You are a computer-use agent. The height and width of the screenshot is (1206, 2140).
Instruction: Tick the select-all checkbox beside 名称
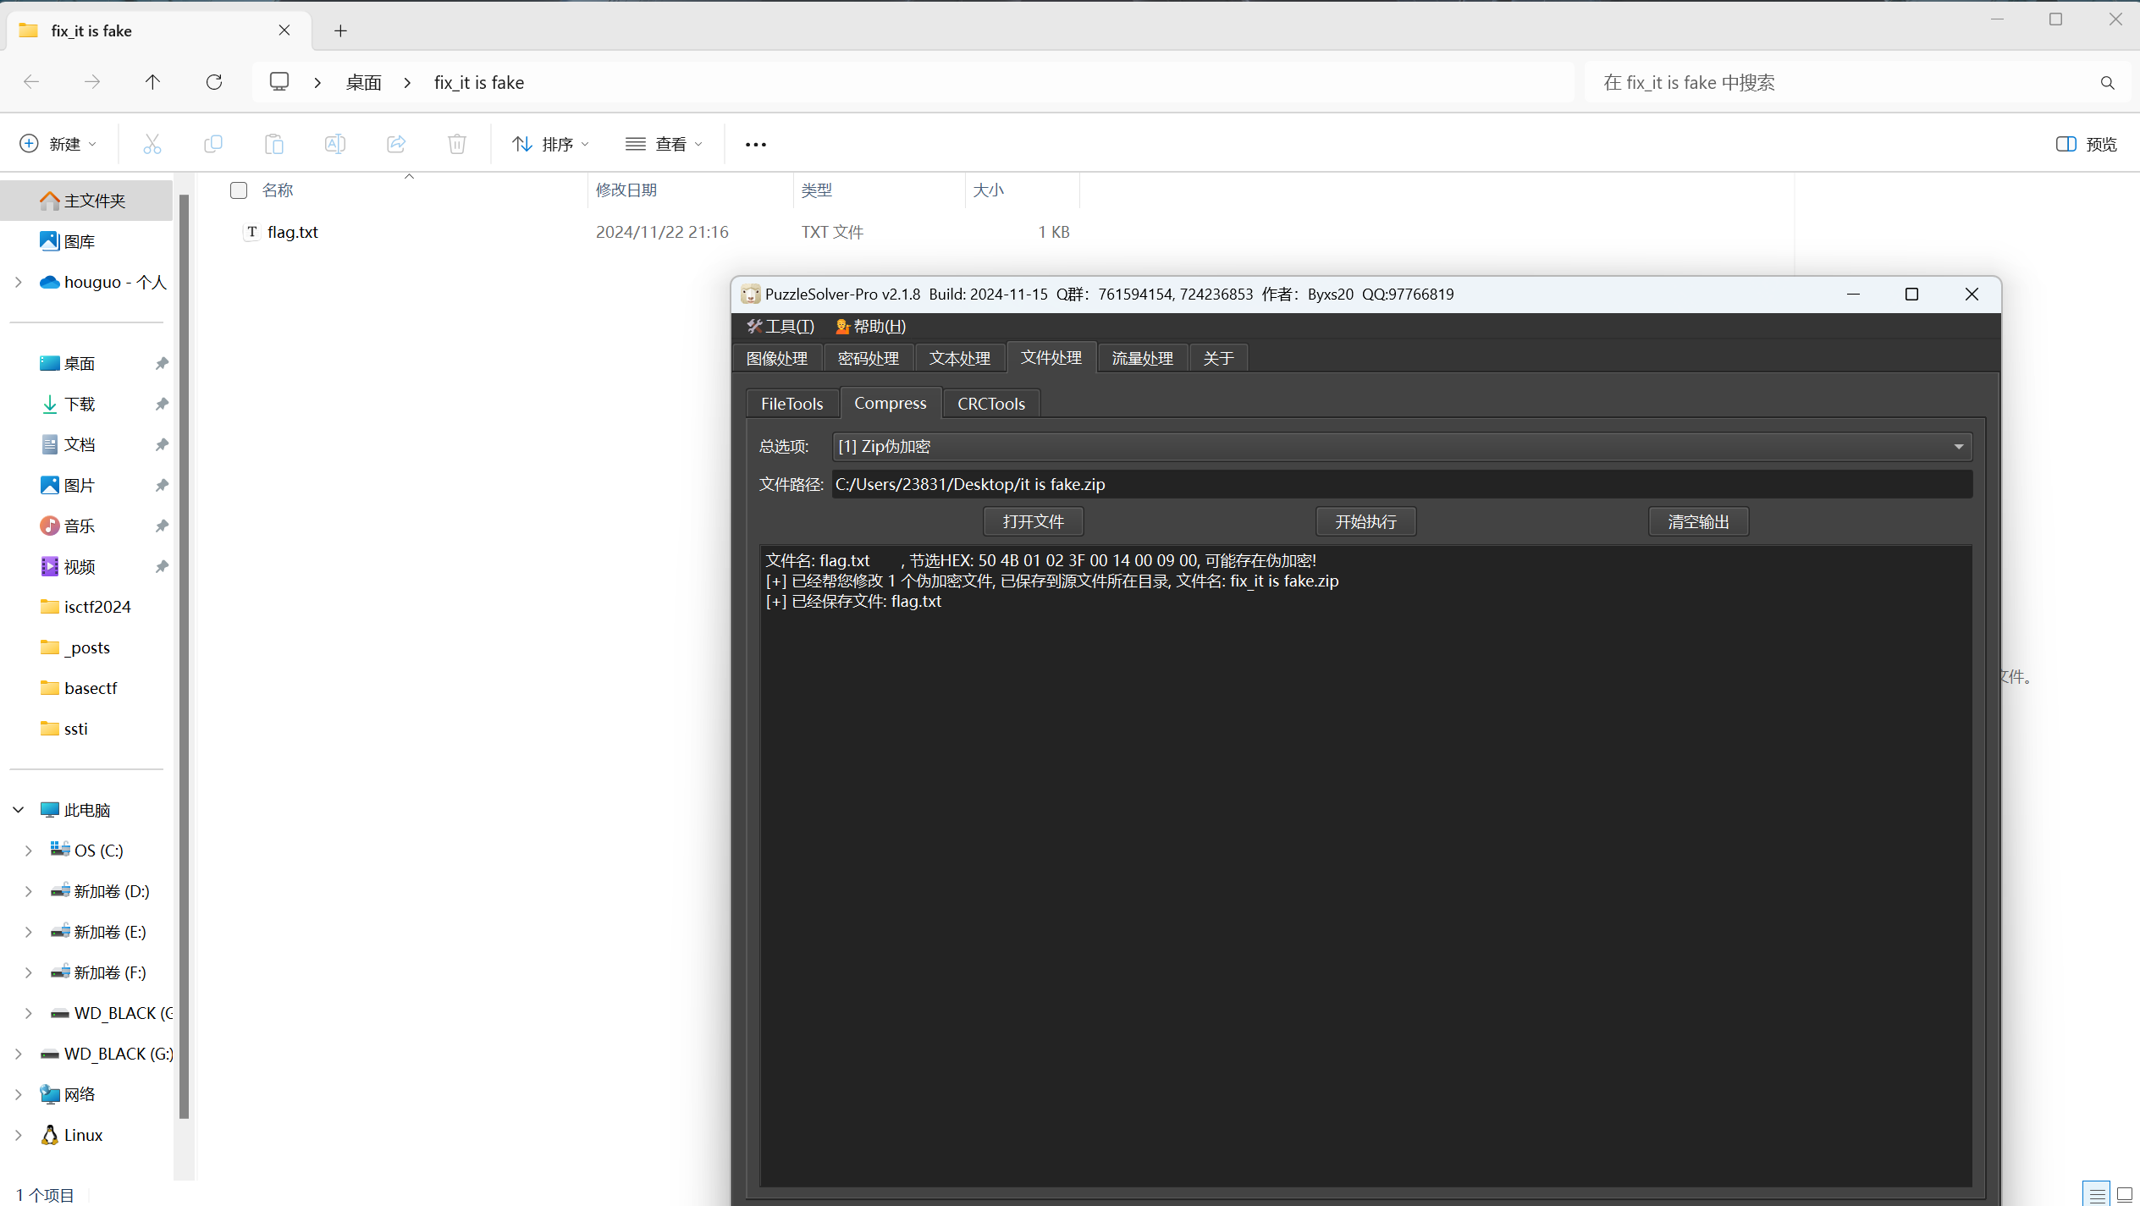coord(239,190)
